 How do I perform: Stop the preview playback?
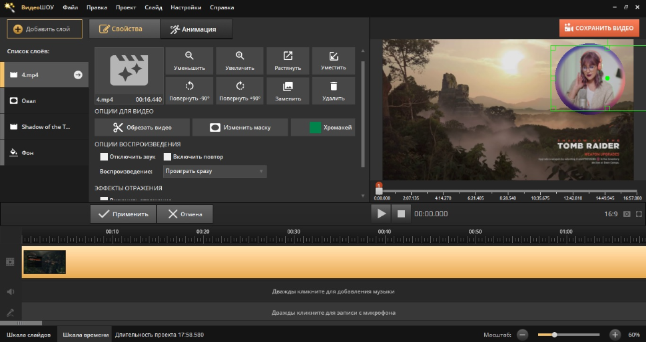(401, 214)
